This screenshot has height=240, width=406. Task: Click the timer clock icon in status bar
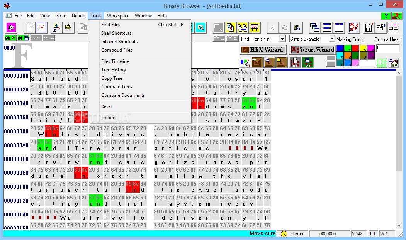click(x=284, y=233)
